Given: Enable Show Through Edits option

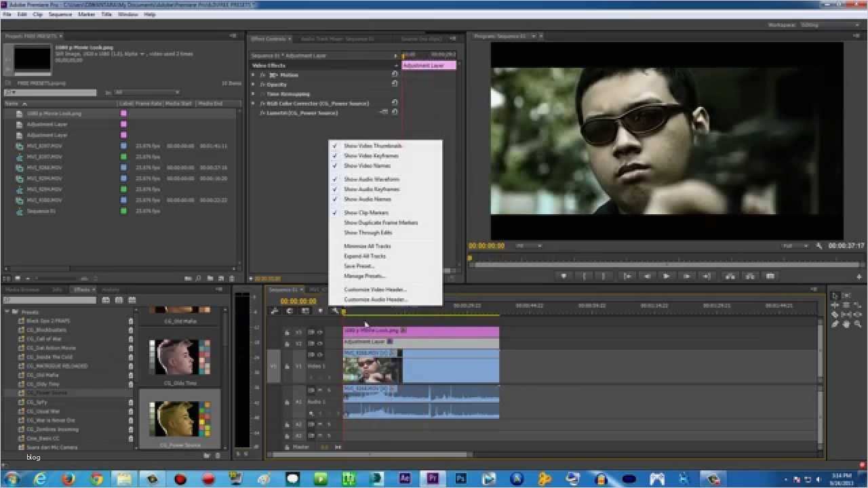Looking at the screenshot, I should tap(368, 232).
